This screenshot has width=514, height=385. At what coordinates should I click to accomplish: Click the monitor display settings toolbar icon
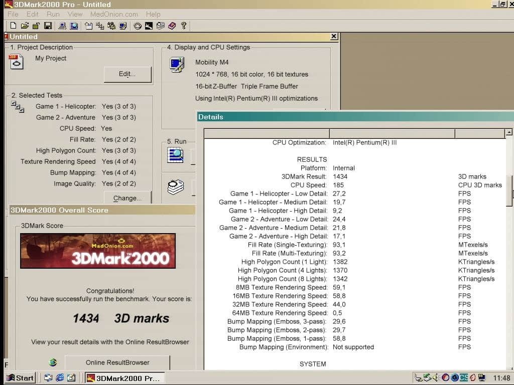pos(123,26)
